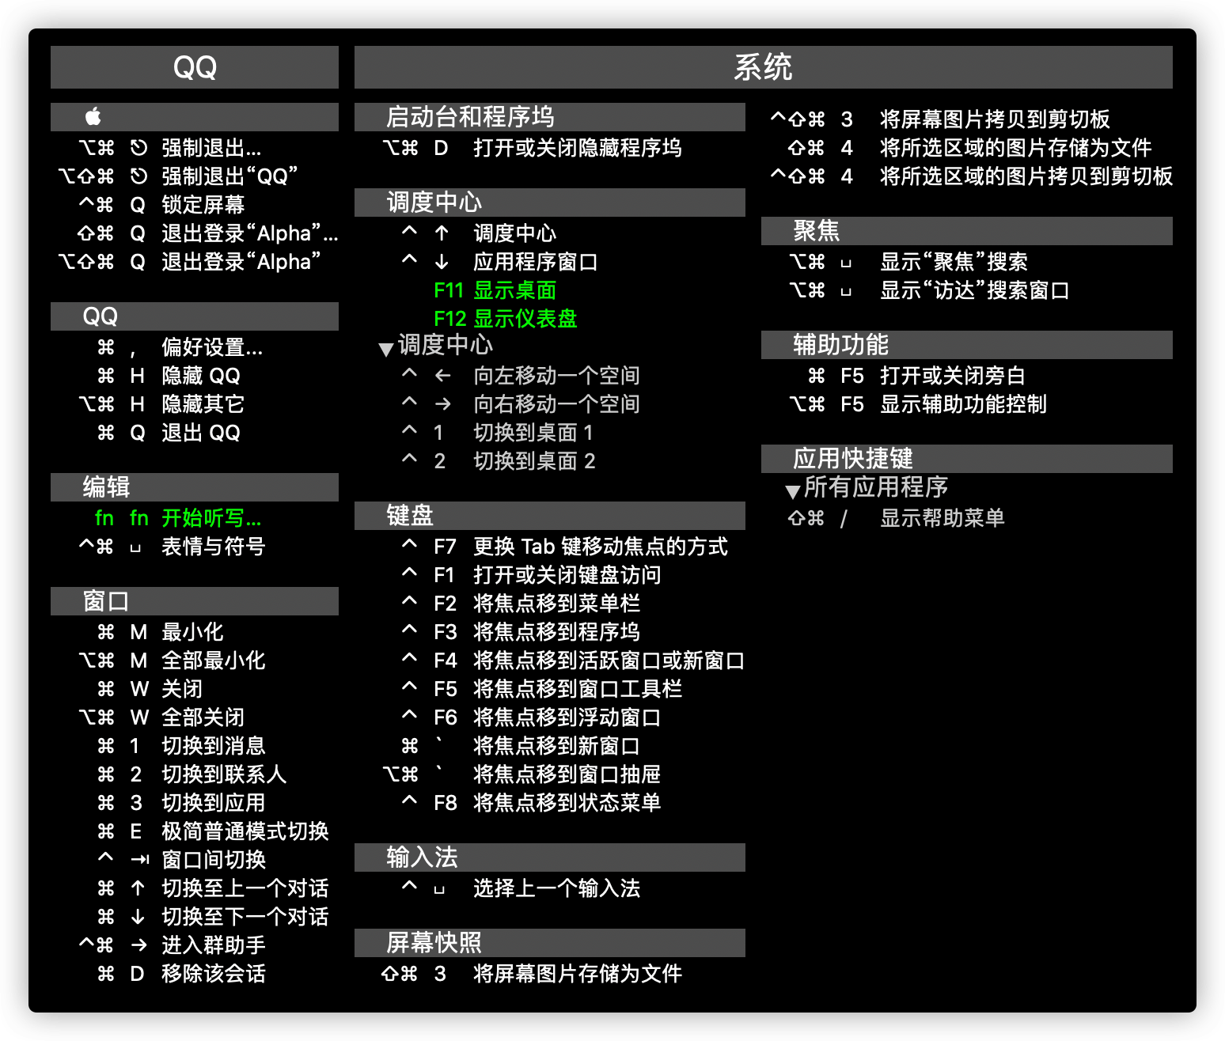This screenshot has height=1041, width=1225.
Task: Click the 辅助功能 section header
Action: 967,345
